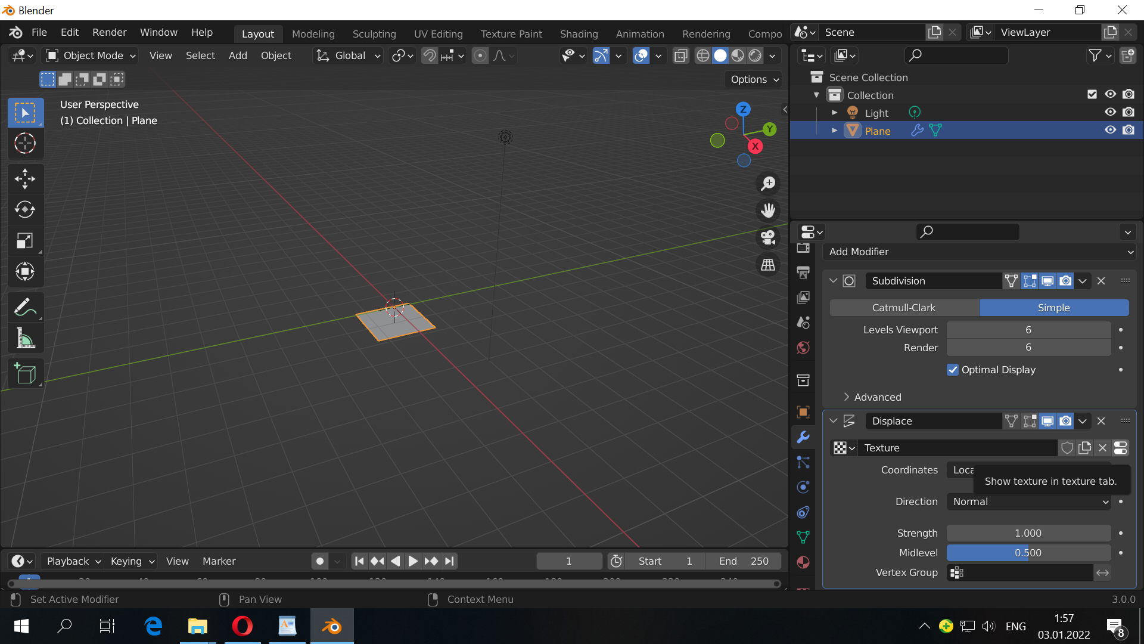
Task: Toggle auto keying record button
Action: [320, 561]
